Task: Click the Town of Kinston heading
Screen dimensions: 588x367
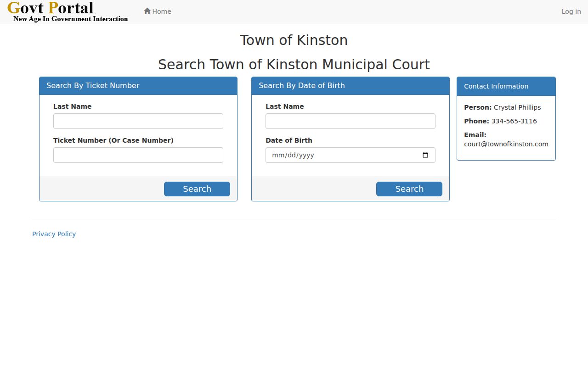Action: click(294, 40)
